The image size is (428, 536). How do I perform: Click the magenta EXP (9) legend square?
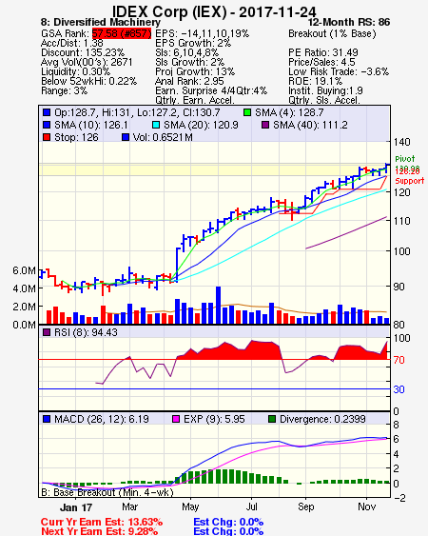pos(176,419)
